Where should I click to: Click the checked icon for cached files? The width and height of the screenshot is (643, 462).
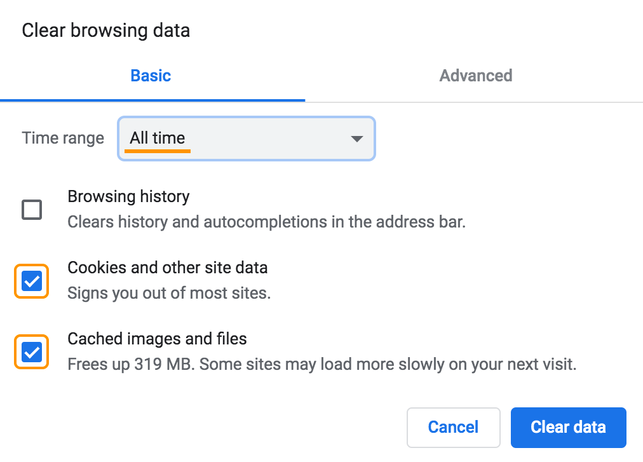tap(30, 351)
